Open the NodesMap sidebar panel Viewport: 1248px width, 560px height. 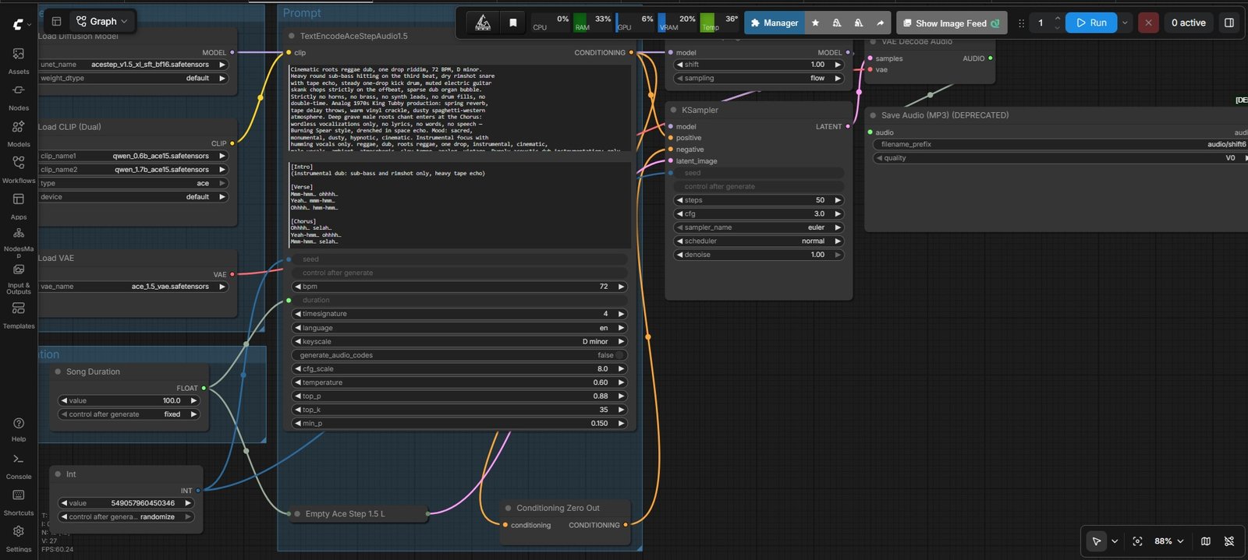(x=19, y=242)
